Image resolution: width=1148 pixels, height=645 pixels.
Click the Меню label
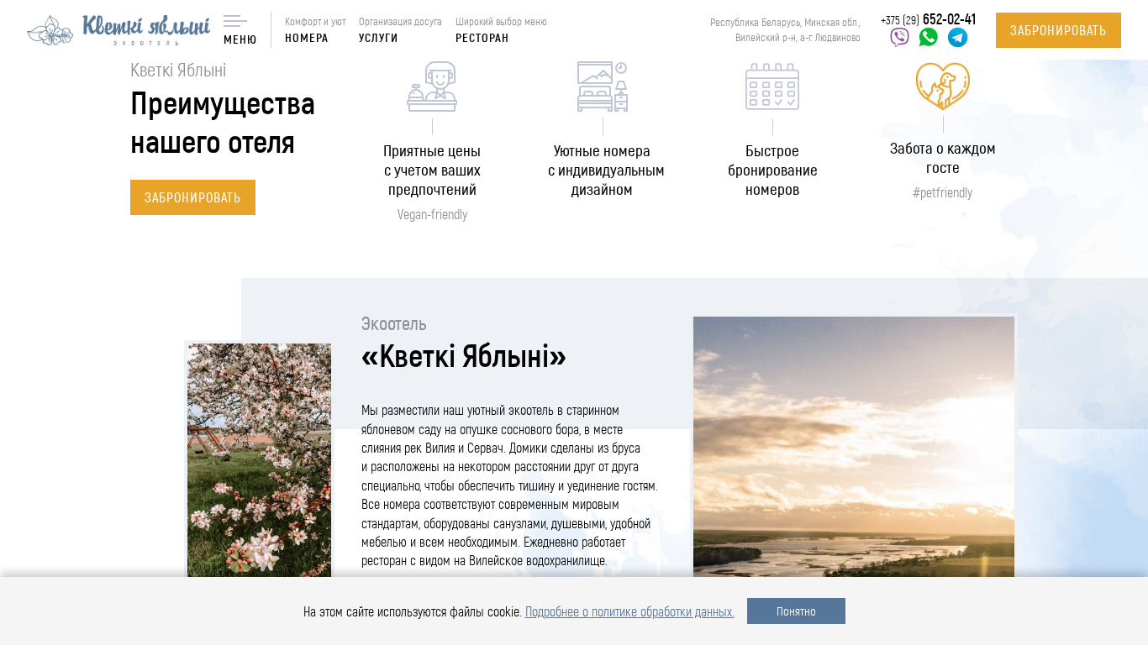240,39
